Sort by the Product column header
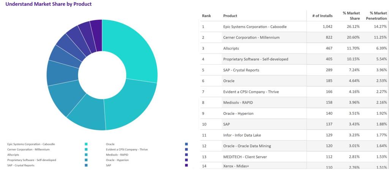 pyautogui.click(x=230, y=16)
